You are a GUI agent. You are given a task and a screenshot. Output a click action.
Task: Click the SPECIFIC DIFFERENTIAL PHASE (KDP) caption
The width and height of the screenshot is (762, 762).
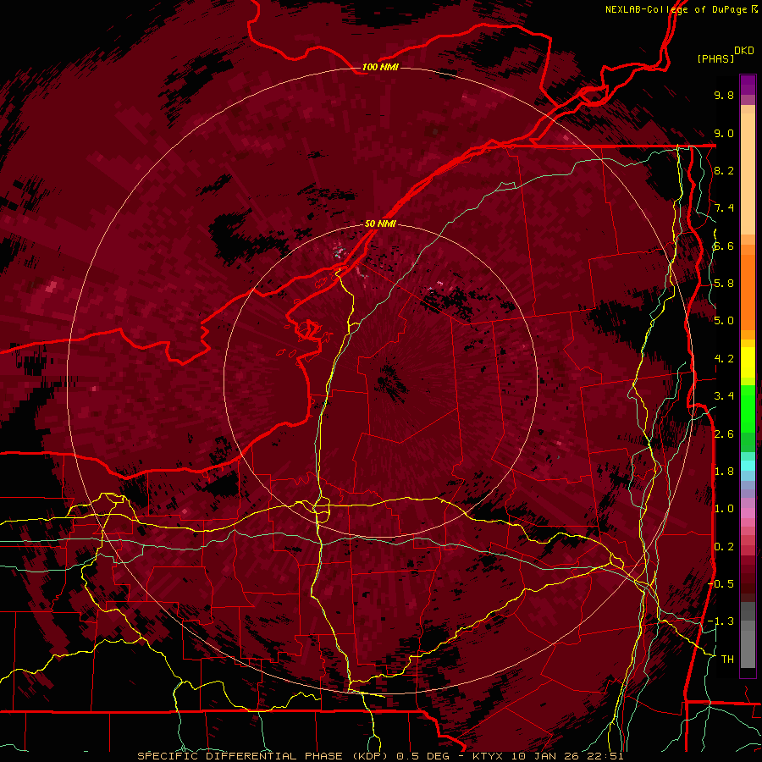tap(265, 756)
